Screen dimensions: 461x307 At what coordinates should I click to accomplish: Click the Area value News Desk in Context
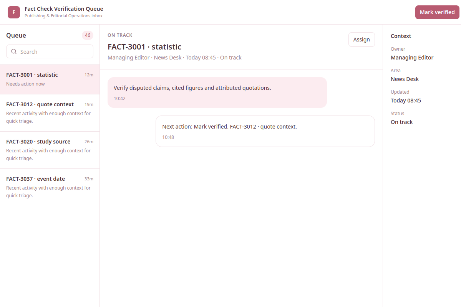(x=405, y=79)
